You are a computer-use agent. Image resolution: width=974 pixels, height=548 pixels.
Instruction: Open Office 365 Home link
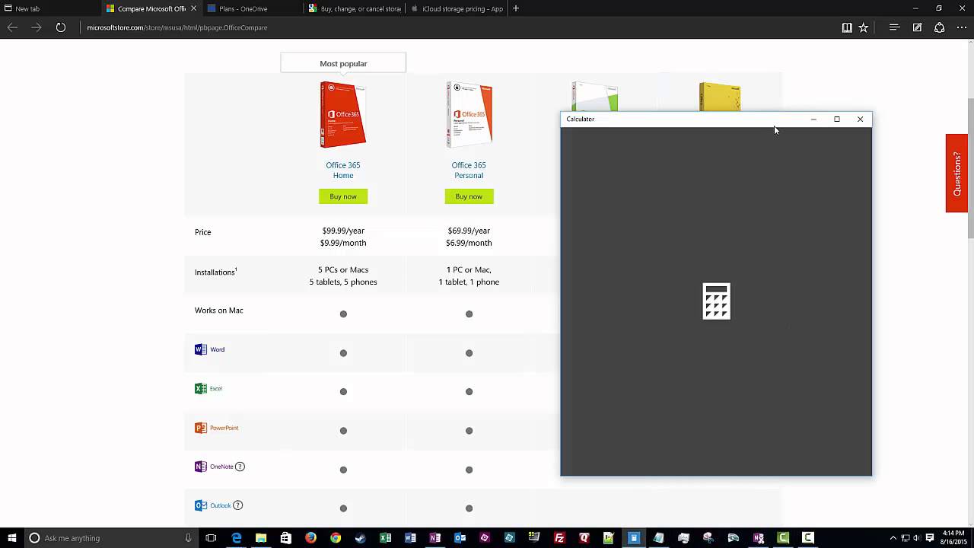[x=343, y=170]
